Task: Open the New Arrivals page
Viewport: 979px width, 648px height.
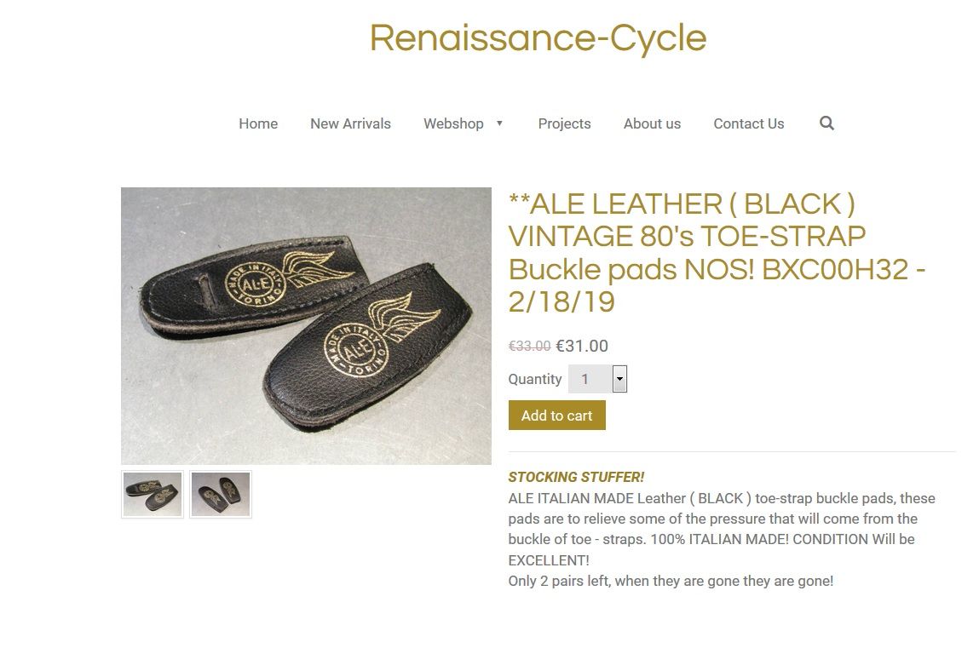Action: 350,123
